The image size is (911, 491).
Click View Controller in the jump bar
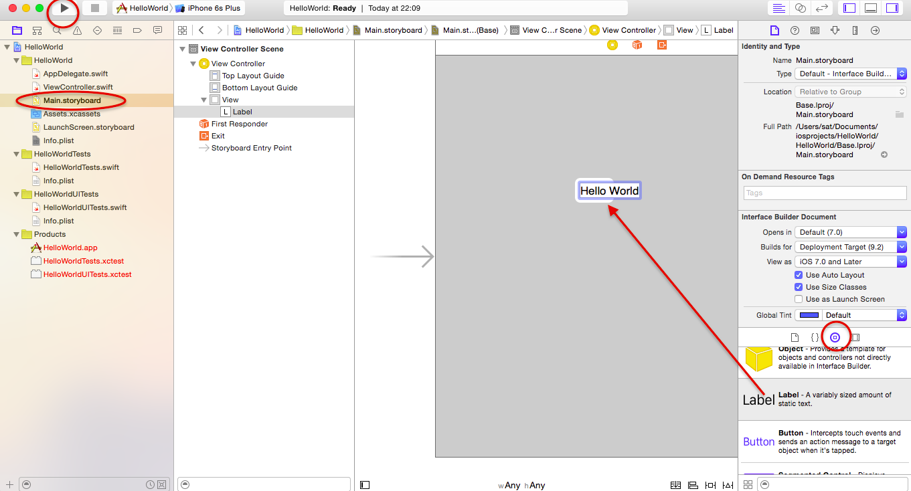(623, 30)
